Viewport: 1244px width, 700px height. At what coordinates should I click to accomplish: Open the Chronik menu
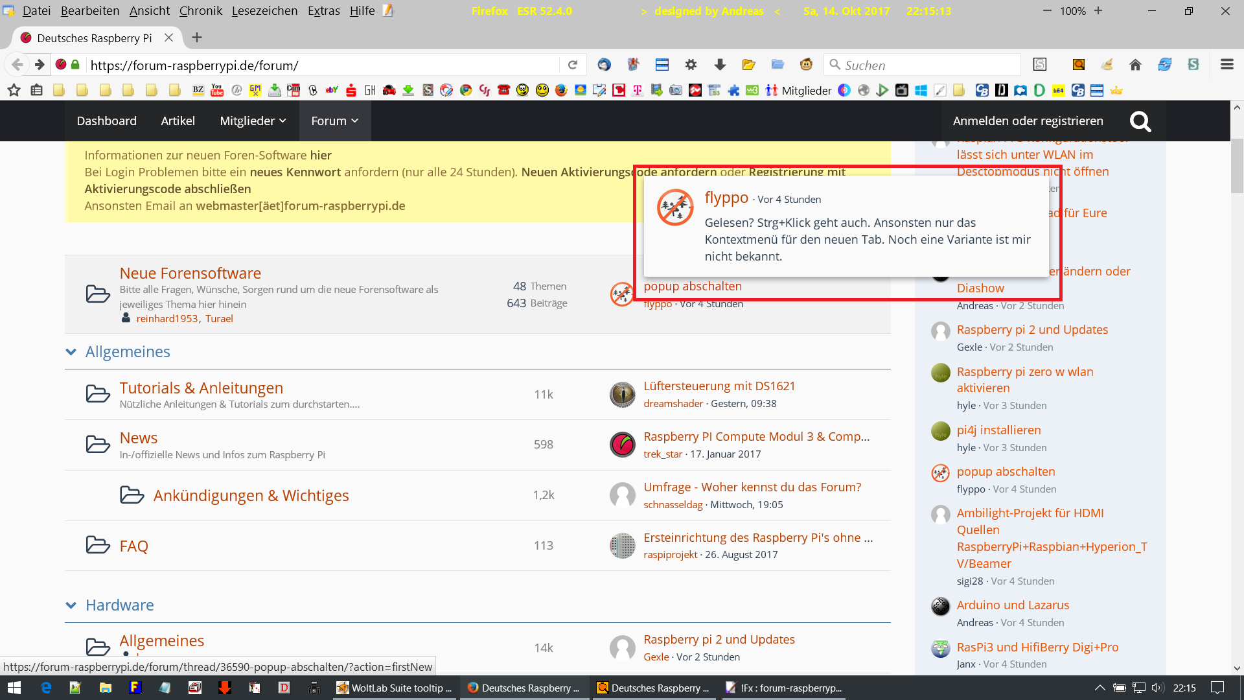coord(200,11)
